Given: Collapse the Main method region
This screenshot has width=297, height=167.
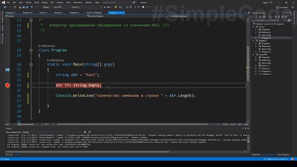Looking at the screenshot, I should [x=31, y=65].
